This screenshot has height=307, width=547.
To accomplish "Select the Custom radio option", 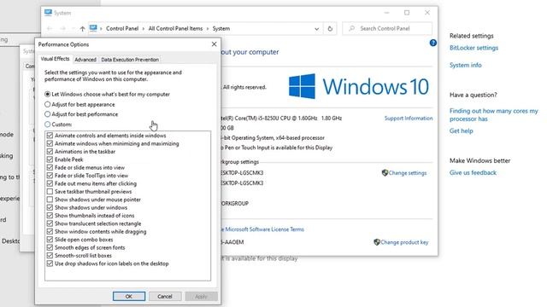I will [48, 124].
